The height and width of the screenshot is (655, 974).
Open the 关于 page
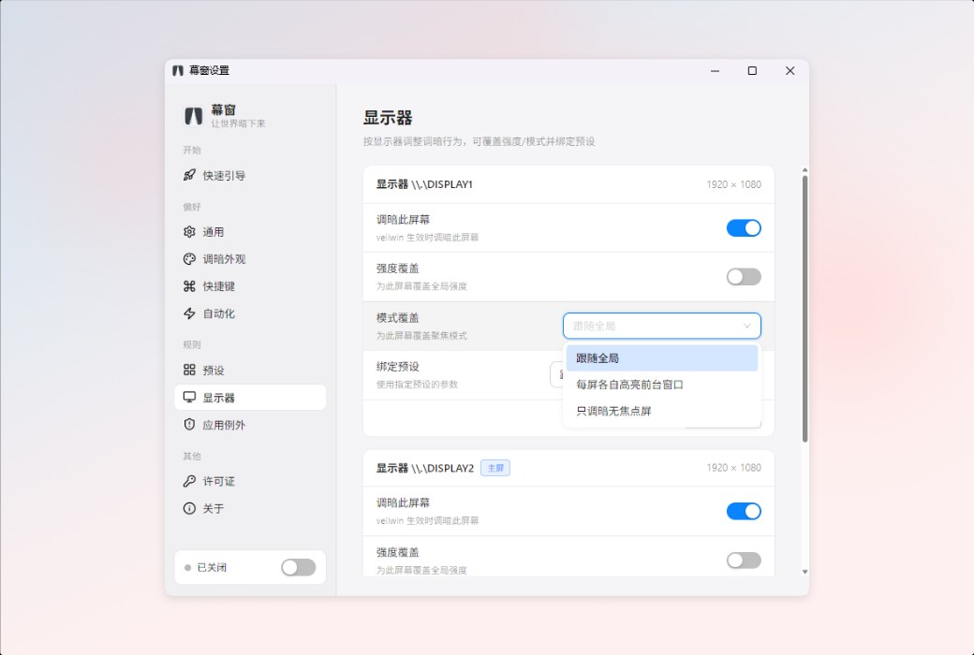(x=250, y=508)
